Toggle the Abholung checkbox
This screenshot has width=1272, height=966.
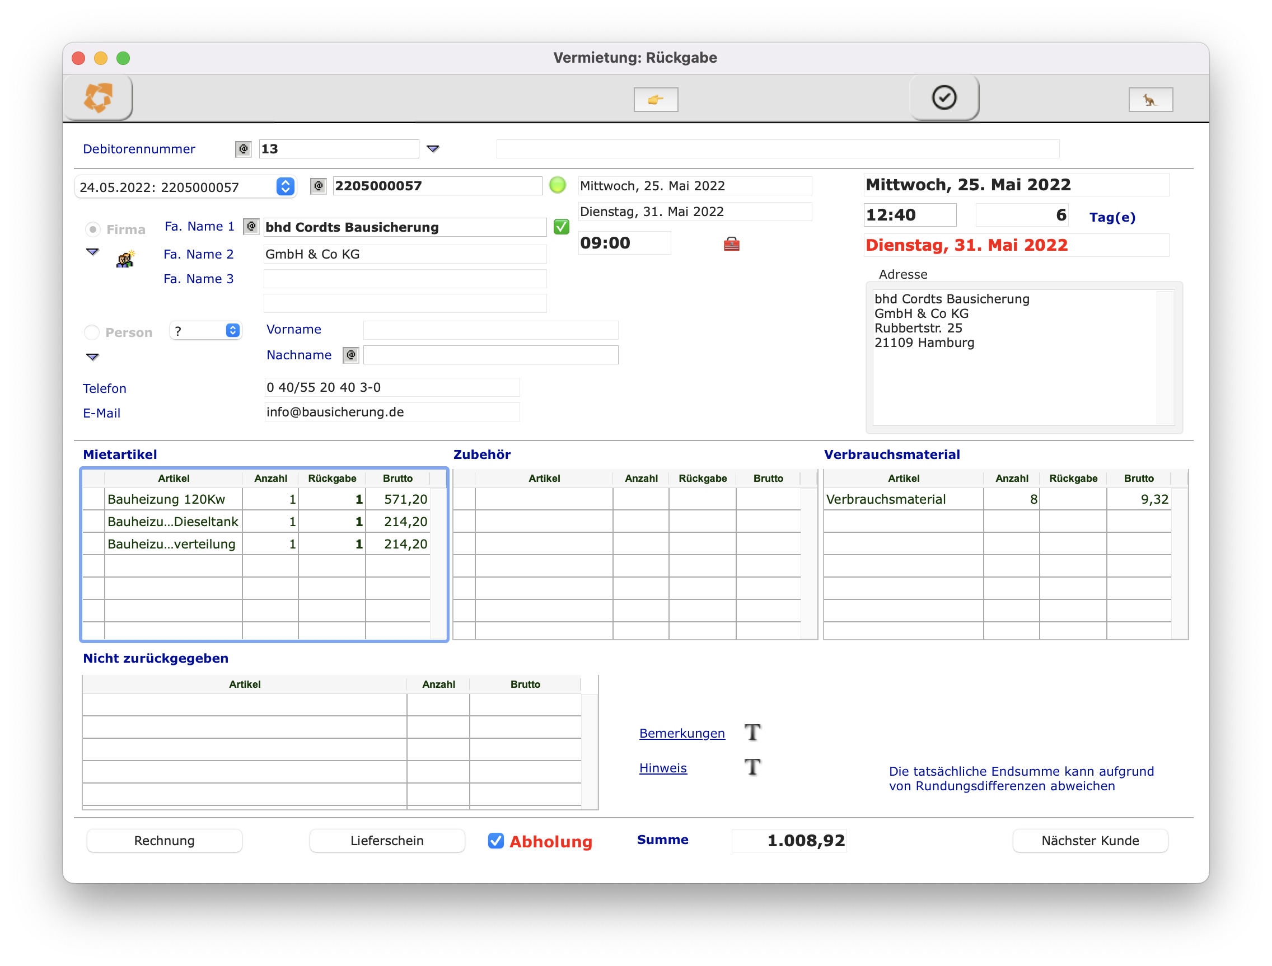[x=495, y=841]
